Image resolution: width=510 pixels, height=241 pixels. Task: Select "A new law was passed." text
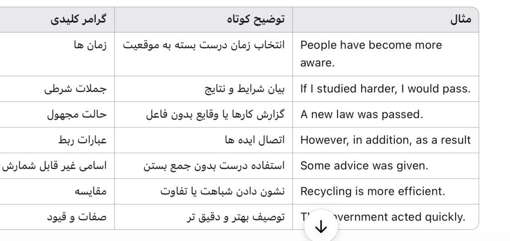pos(362,114)
